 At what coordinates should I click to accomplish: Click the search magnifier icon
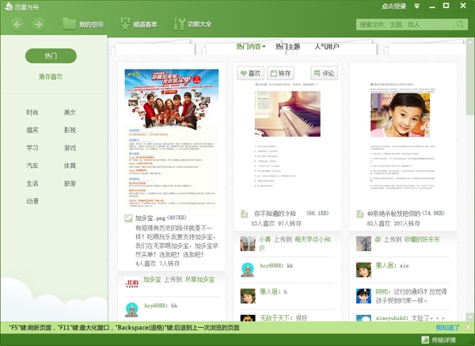click(x=460, y=25)
